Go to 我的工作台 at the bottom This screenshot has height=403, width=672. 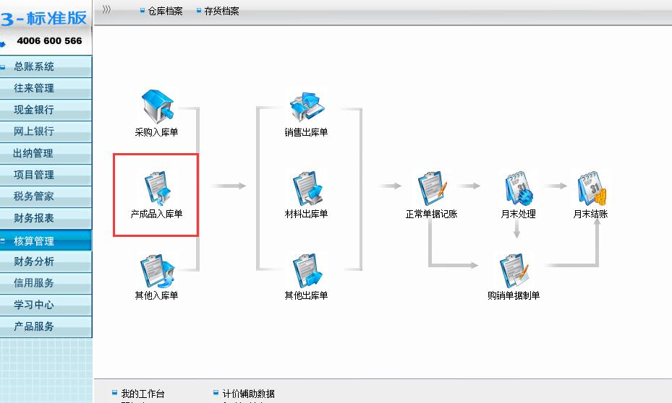point(143,394)
